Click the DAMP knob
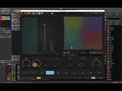This screenshot has width=122, height=91. click(x=70, y=64)
